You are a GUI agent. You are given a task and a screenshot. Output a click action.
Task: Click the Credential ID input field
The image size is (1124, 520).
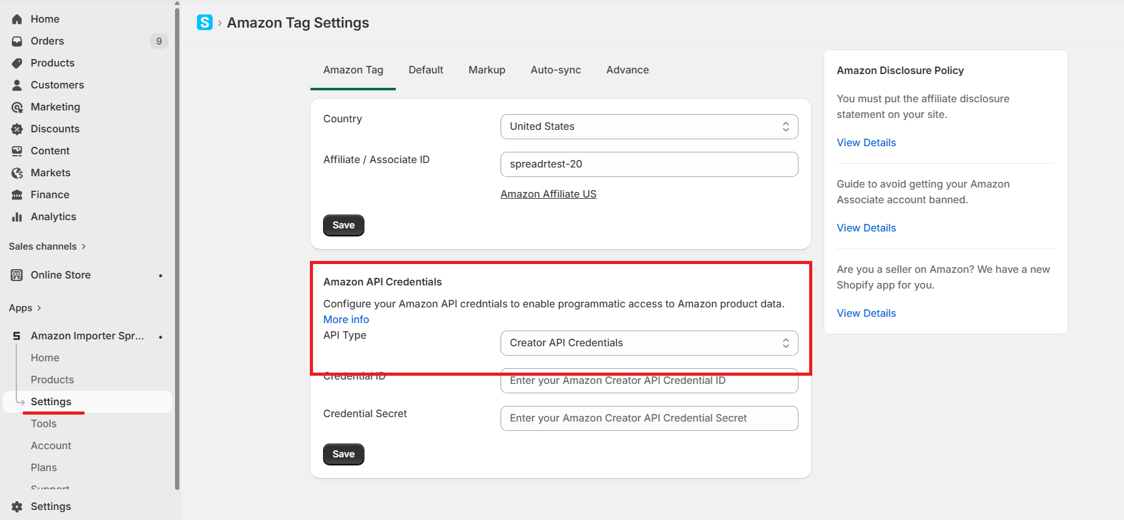click(649, 381)
